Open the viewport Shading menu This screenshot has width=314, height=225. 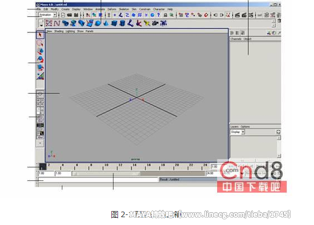pyautogui.click(x=58, y=31)
